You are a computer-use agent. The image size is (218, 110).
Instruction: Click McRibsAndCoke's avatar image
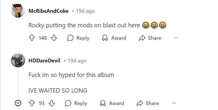[x=18, y=11]
